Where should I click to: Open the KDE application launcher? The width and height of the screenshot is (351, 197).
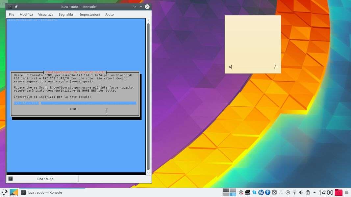click(4, 192)
